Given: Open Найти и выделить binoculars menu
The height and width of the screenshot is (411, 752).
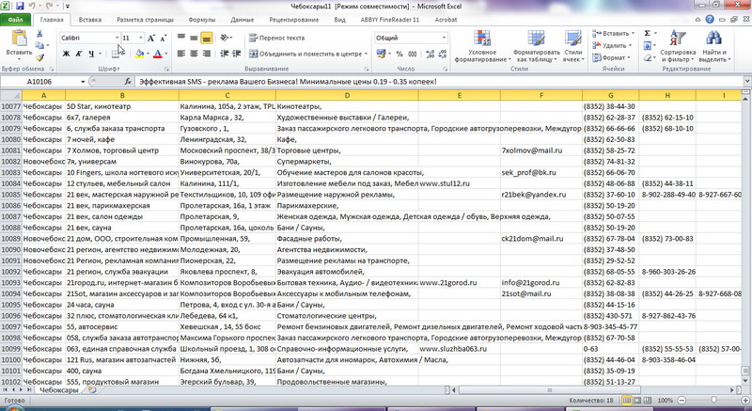Looking at the screenshot, I should click(714, 46).
